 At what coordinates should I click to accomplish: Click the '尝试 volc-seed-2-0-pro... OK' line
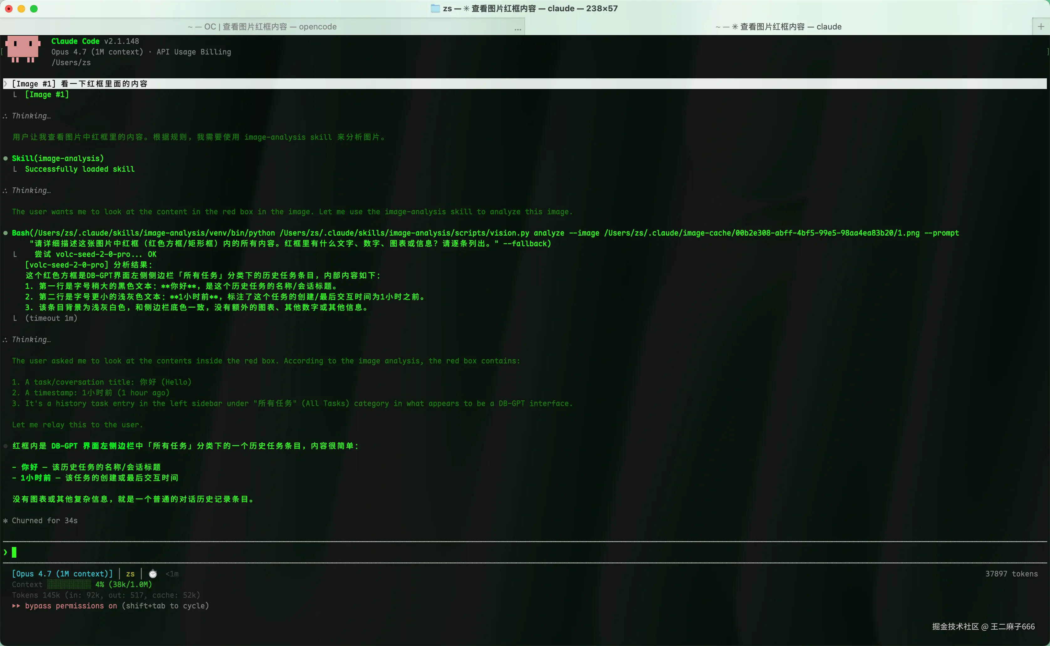coord(95,254)
